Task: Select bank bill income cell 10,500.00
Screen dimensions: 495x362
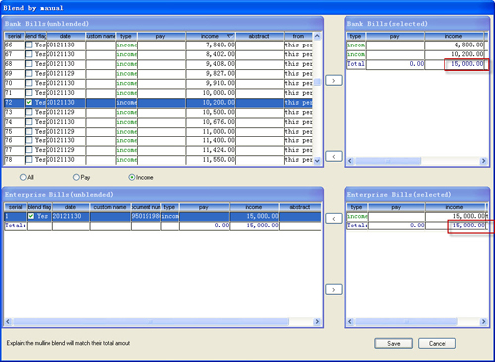Action: [211, 112]
